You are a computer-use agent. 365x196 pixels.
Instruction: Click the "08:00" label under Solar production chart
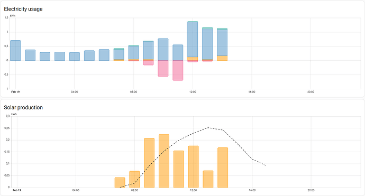pos(134,190)
